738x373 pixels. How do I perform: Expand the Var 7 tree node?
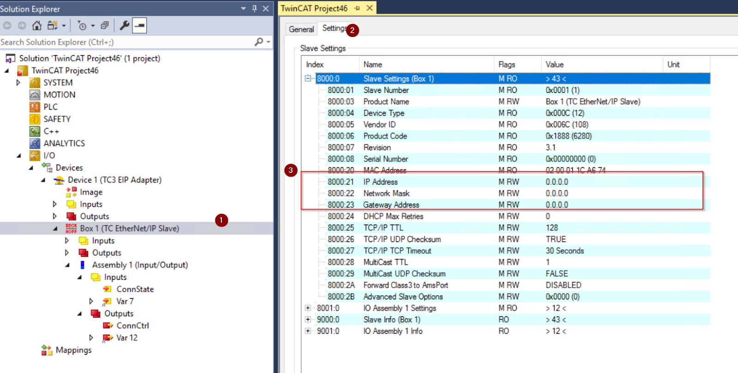pyautogui.click(x=91, y=301)
